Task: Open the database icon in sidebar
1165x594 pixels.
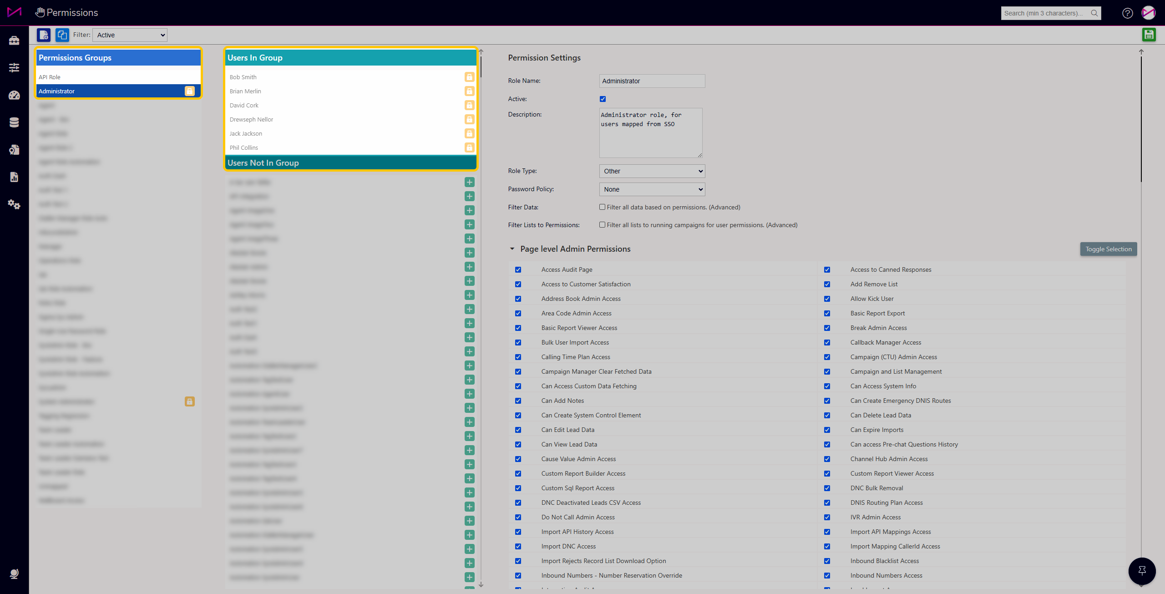Action: [14, 122]
